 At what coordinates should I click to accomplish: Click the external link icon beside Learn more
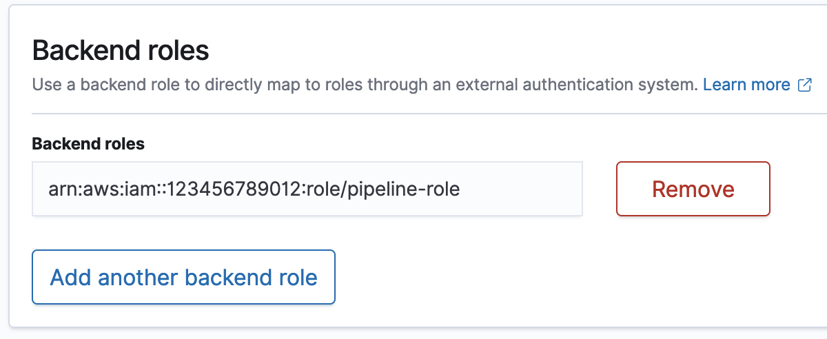tap(804, 85)
